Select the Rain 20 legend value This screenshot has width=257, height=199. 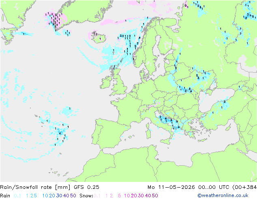tap(52, 196)
